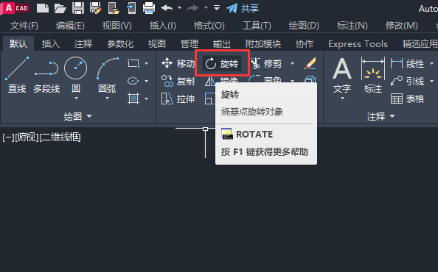Switch to the 协作 ribbon tab
Image resolution: width=438 pixels, height=272 pixels.
tap(305, 43)
